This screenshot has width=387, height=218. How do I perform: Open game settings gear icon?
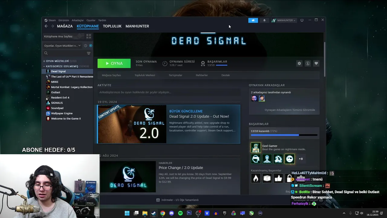click(x=299, y=63)
